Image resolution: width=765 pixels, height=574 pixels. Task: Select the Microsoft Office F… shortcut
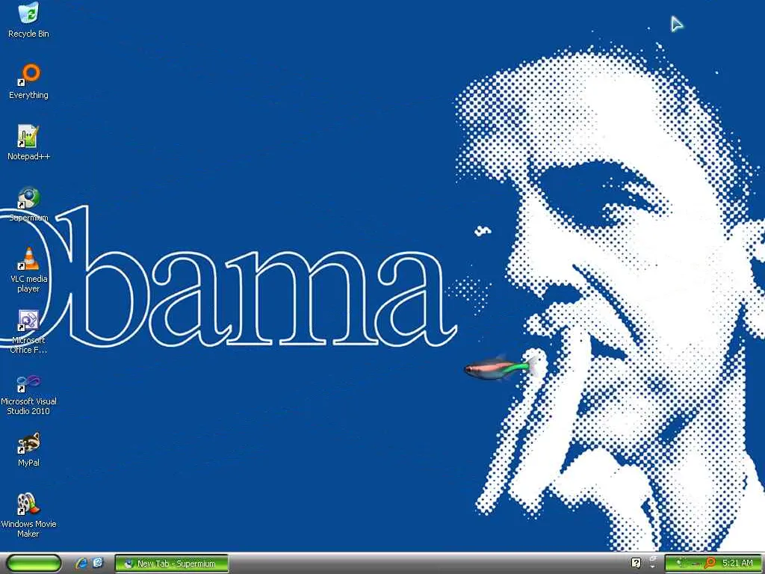pyautogui.click(x=28, y=331)
